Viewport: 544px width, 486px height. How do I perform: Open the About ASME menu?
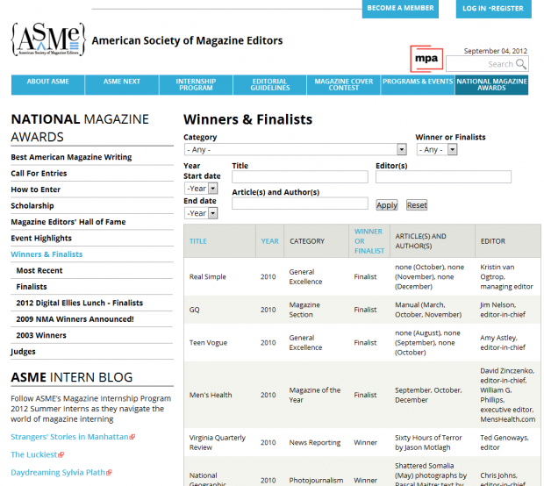coord(48,84)
